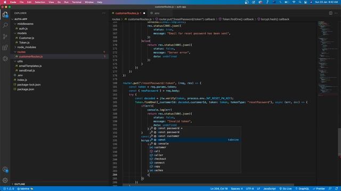Open index.js file

[22, 80]
